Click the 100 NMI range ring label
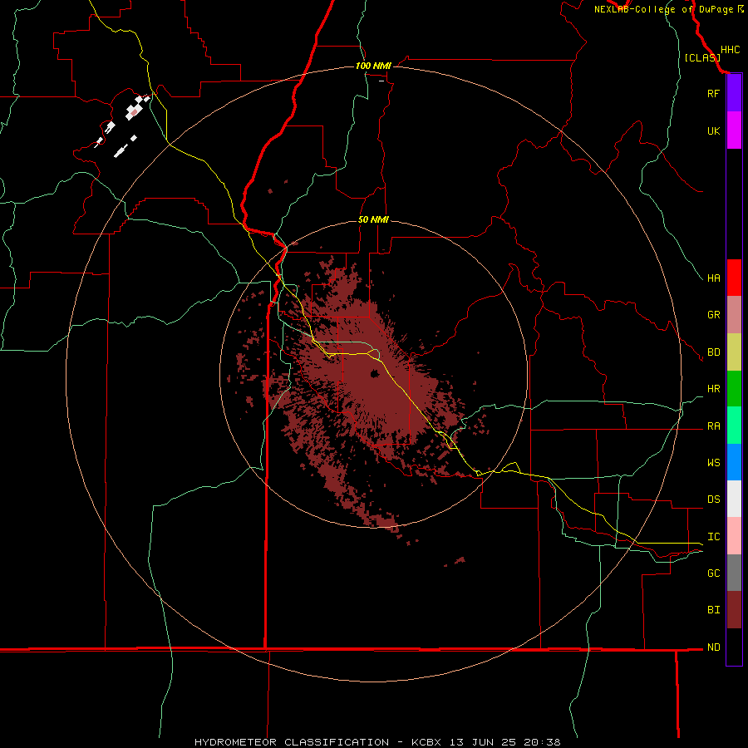This screenshot has width=748, height=748. (373, 66)
